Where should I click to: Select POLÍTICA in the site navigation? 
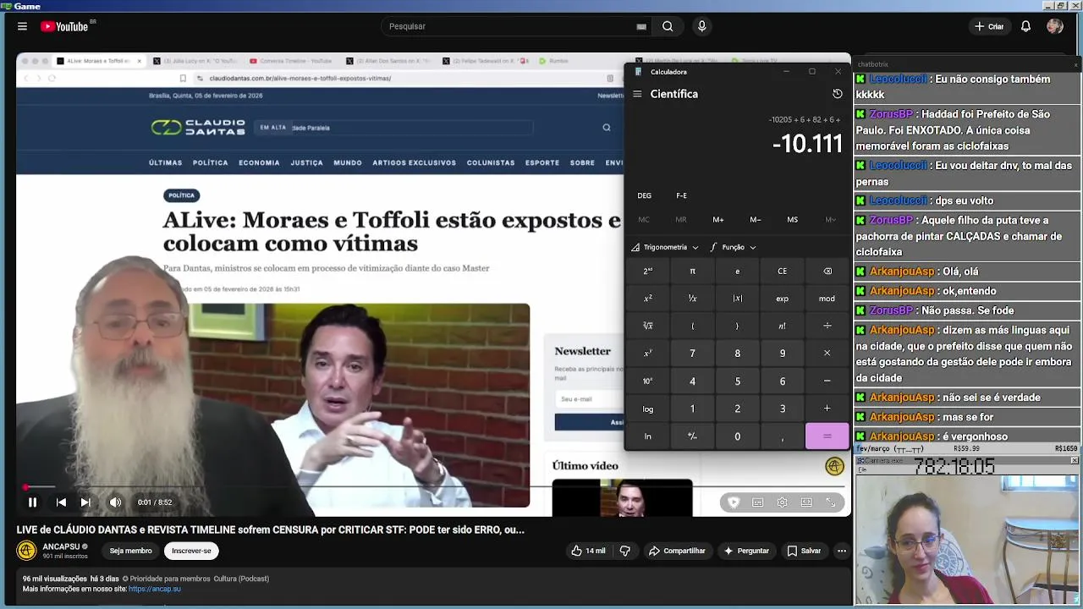[210, 162]
